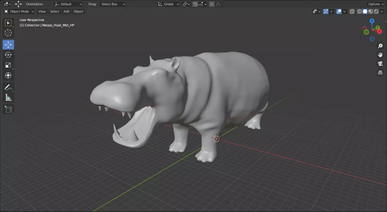Select the Select Box tool in toolbar
The height and width of the screenshot is (212, 387).
8,23
